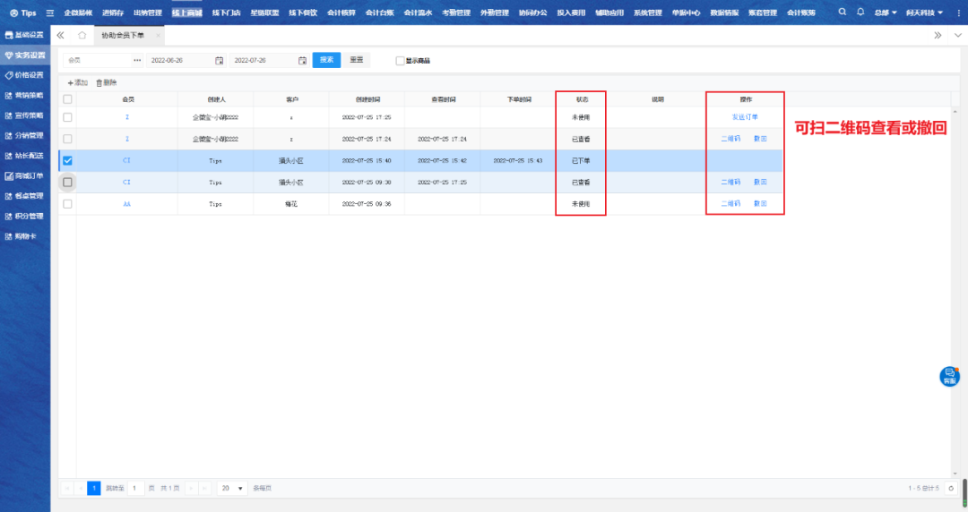This screenshot has width=968, height=512.
Task: Select 商城订单 in the left sidebar
Action: [x=25, y=175]
